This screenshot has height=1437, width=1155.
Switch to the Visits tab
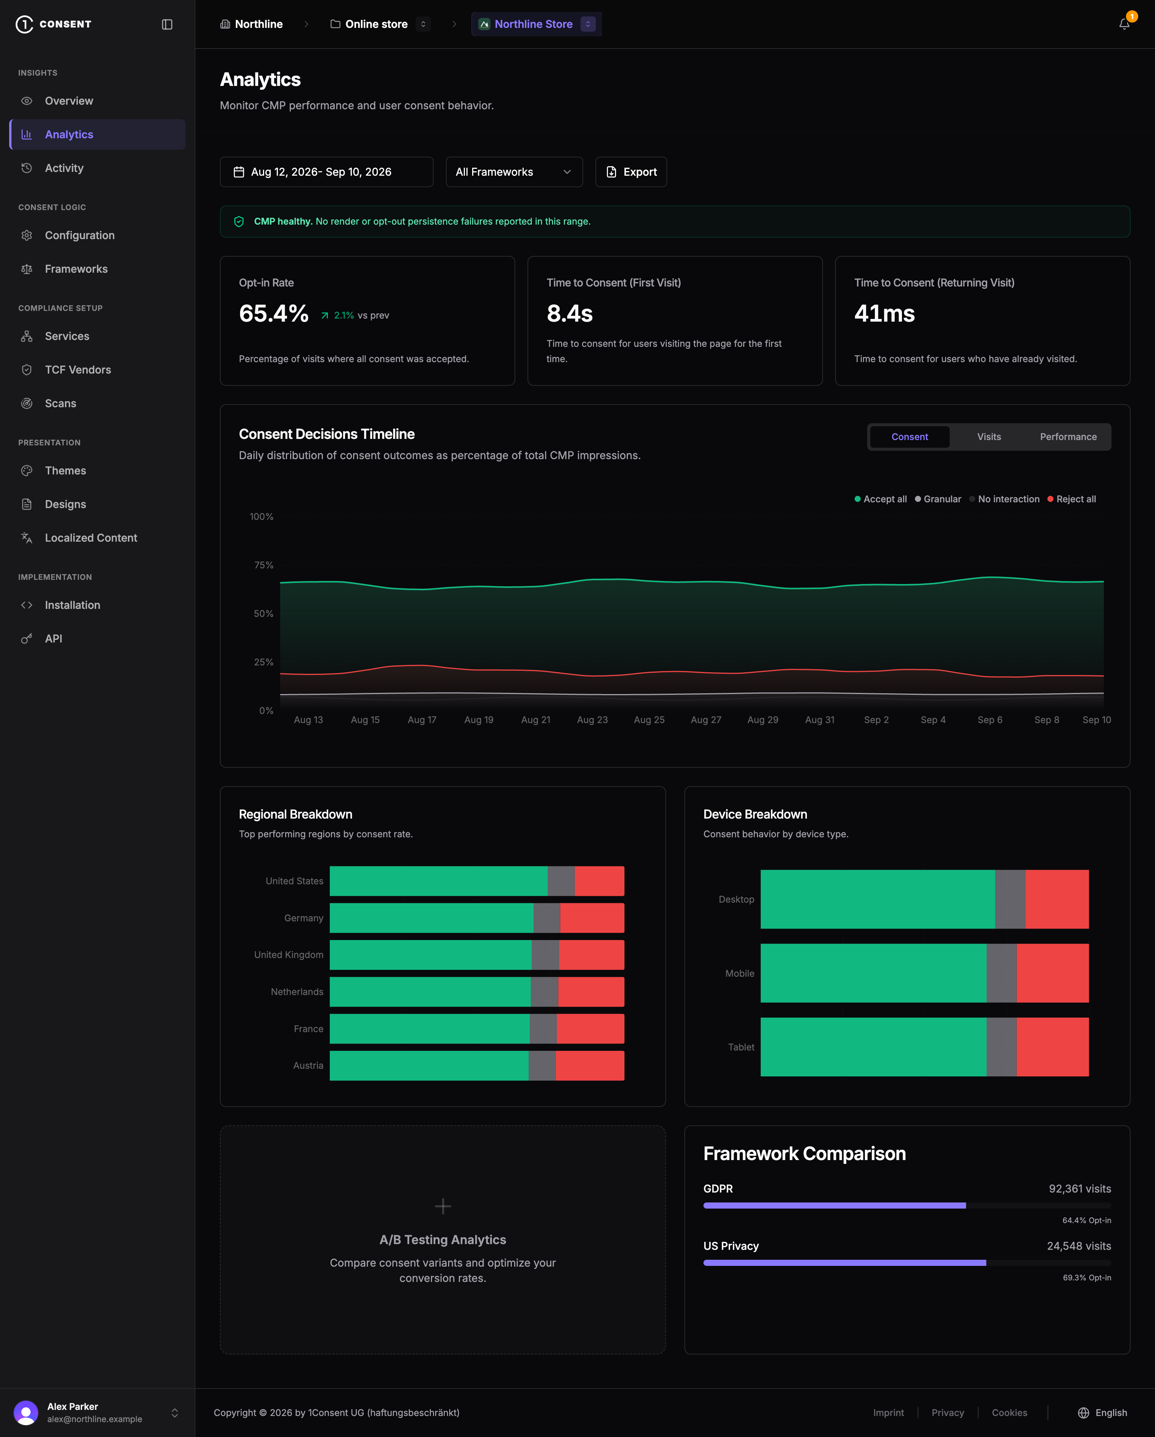point(989,437)
